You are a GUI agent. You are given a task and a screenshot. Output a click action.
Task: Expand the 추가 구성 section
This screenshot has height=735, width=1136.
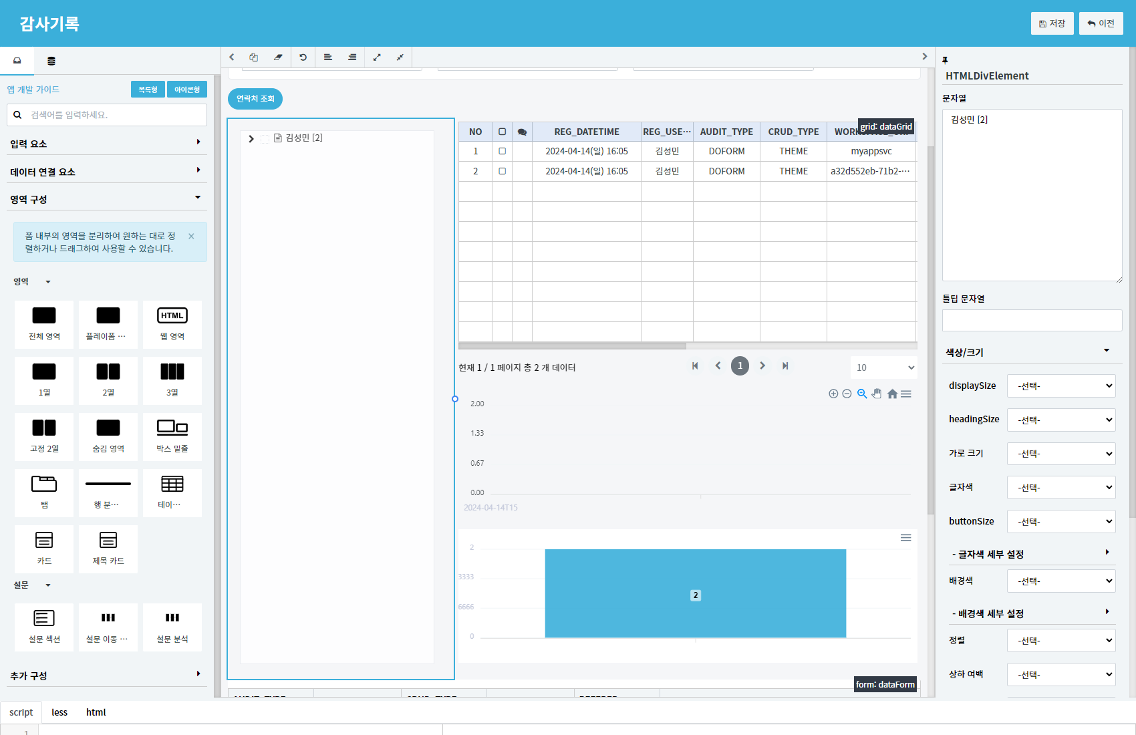107,675
